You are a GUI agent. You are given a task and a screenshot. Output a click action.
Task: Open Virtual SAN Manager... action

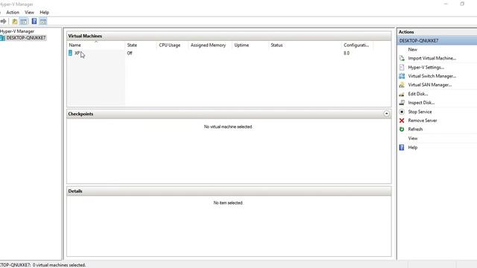click(430, 85)
